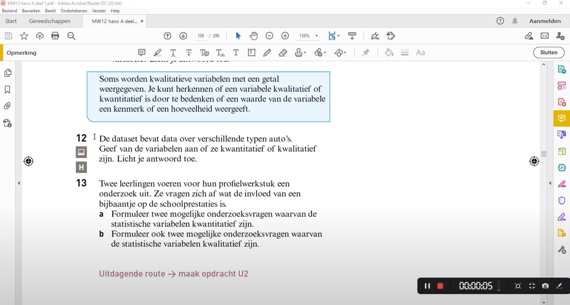This screenshot has width=570, height=305.
Task: Switch to the Start tab
Action: pyautogui.click(x=11, y=21)
